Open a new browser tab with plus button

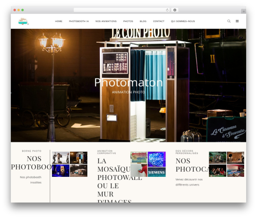[x=244, y=11]
